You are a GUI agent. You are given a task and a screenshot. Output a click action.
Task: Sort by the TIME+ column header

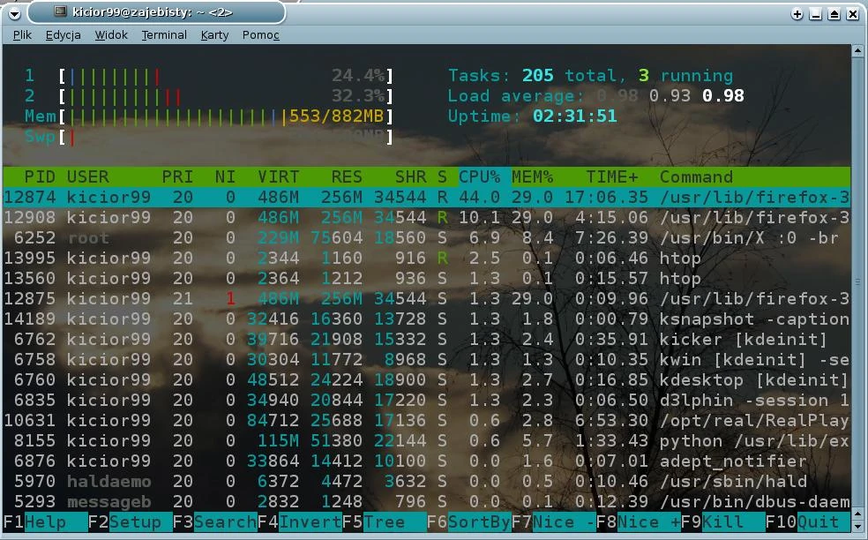pos(611,176)
